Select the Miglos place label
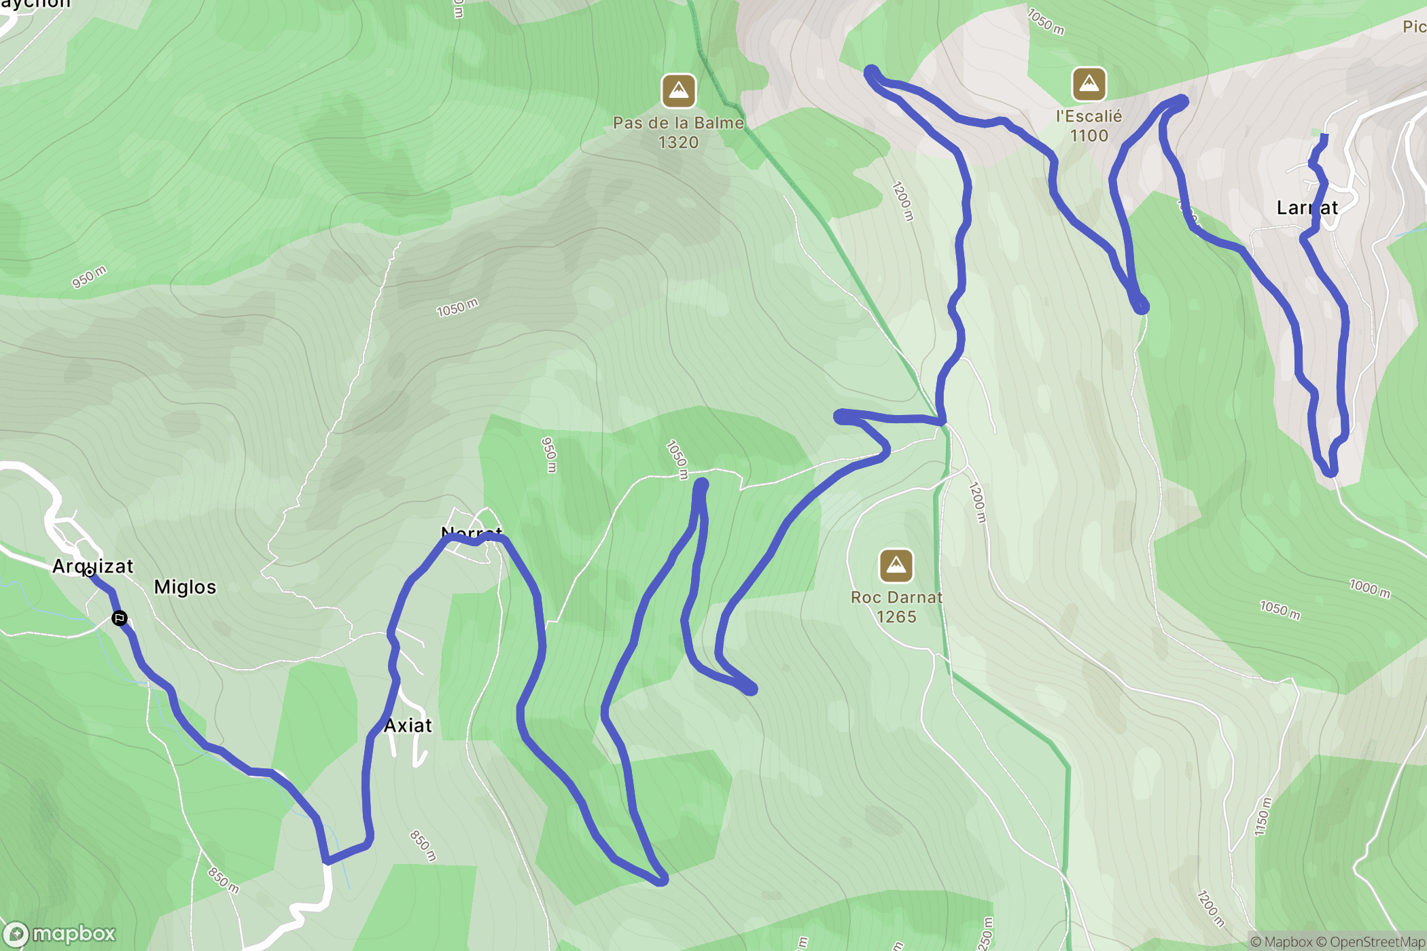Image resolution: width=1427 pixels, height=951 pixels. [x=185, y=587]
